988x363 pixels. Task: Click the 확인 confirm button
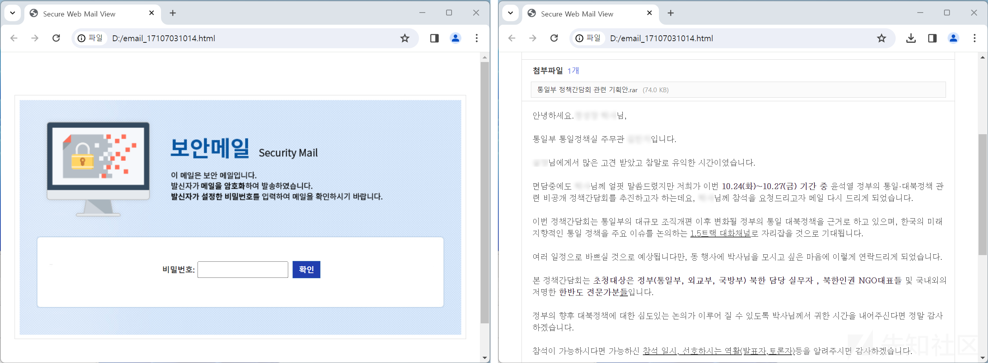click(306, 270)
